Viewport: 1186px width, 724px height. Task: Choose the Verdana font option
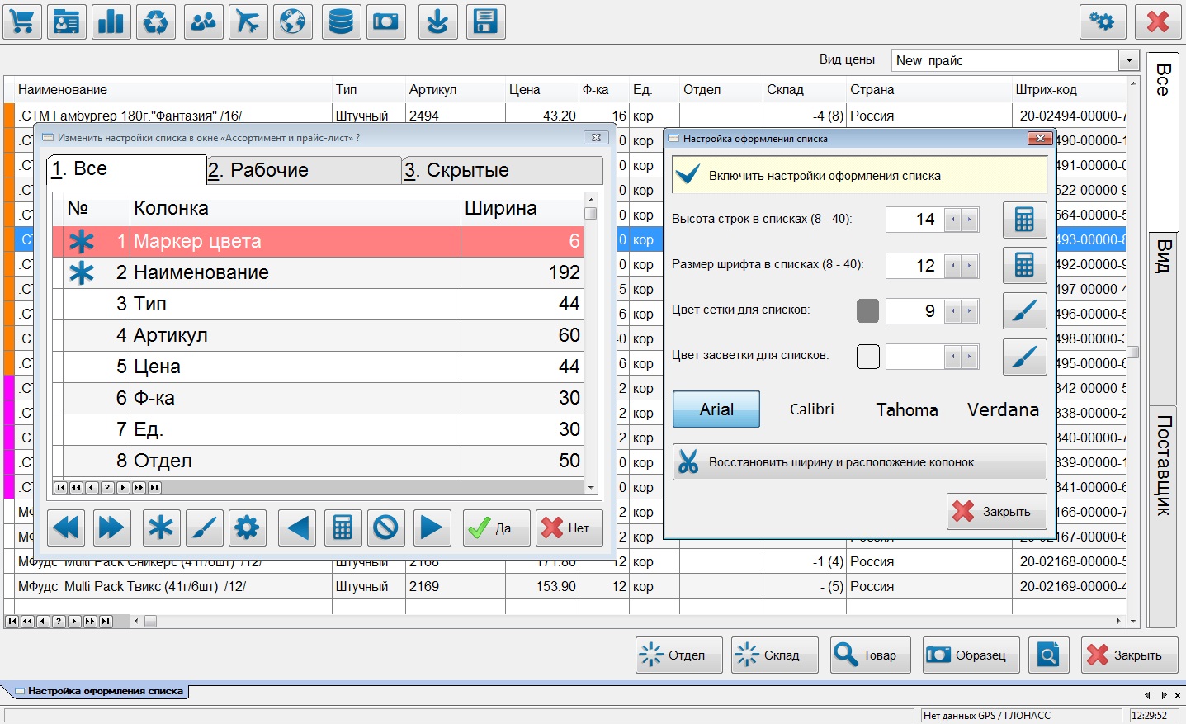[x=1003, y=409]
